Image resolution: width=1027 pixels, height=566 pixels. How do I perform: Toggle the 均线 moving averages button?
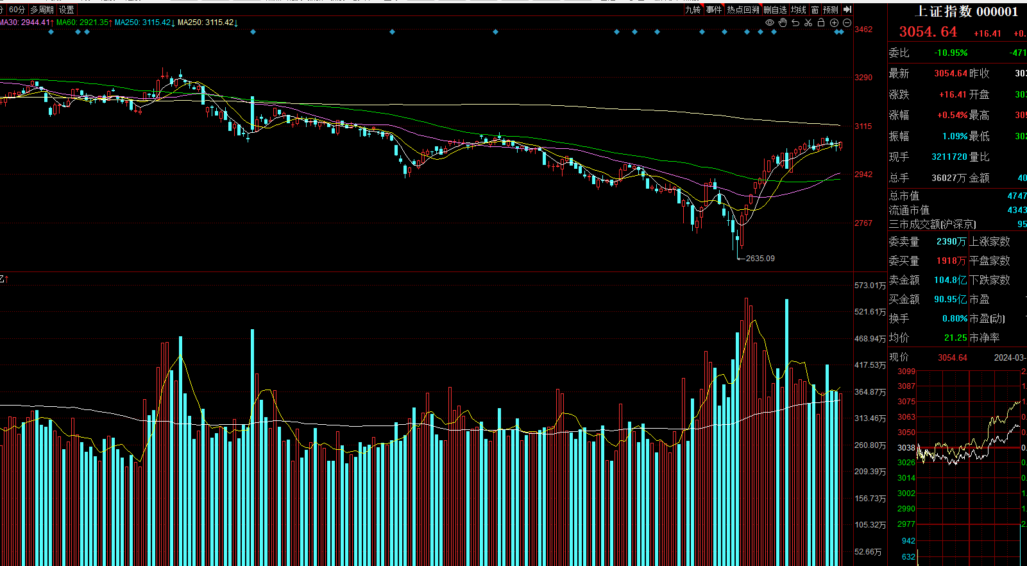point(798,10)
